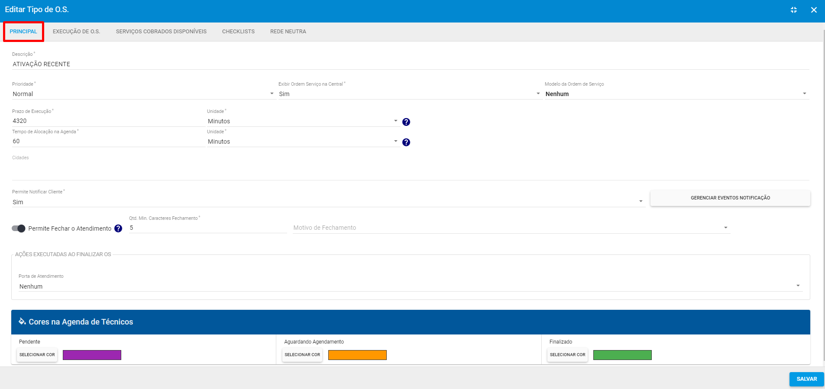The image size is (825, 389).
Task: Click the Descrição input field
Action: pos(411,64)
